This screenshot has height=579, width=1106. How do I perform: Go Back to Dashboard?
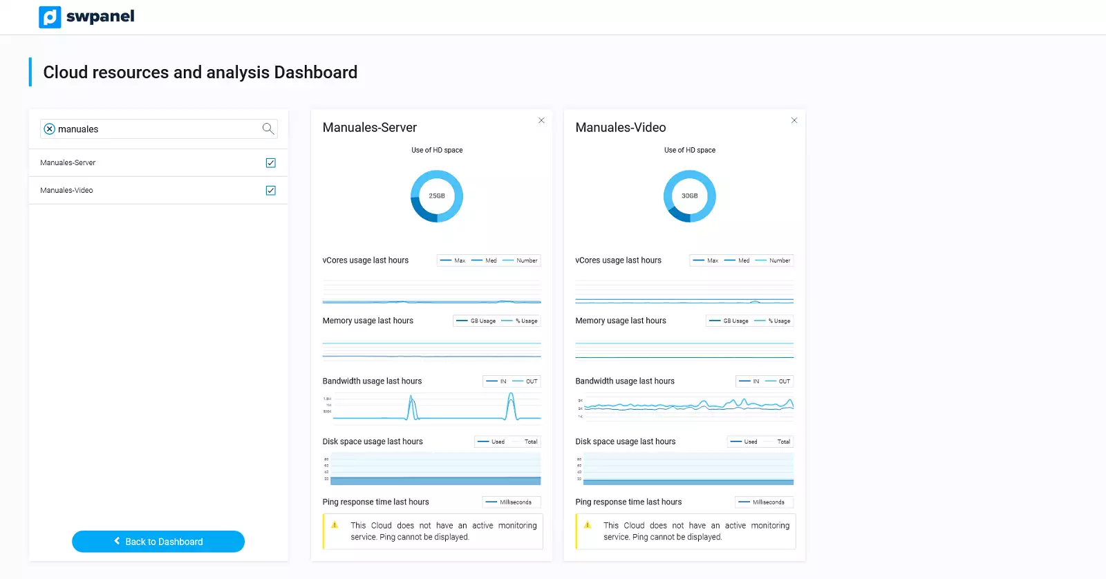[158, 542]
